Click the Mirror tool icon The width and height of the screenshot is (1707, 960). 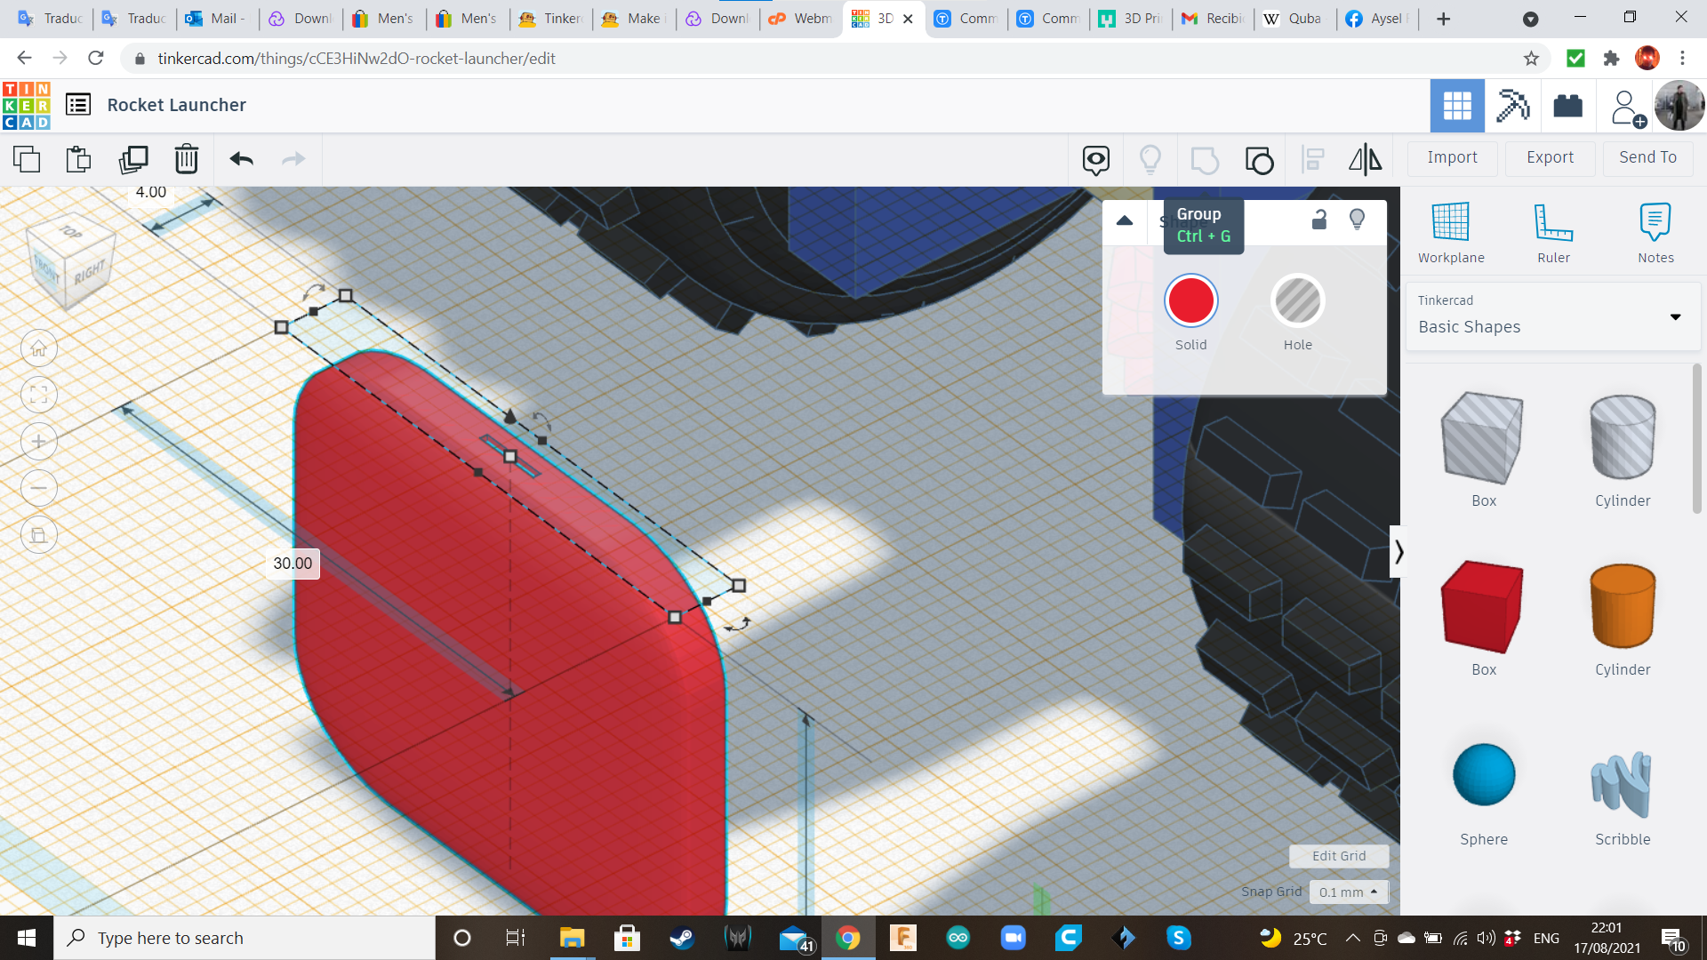(x=1365, y=160)
